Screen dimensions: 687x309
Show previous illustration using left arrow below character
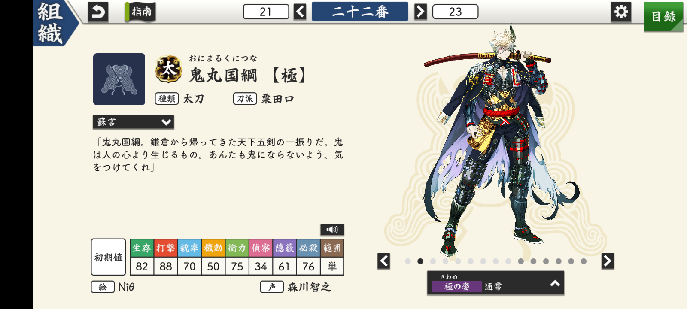click(384, 261)
